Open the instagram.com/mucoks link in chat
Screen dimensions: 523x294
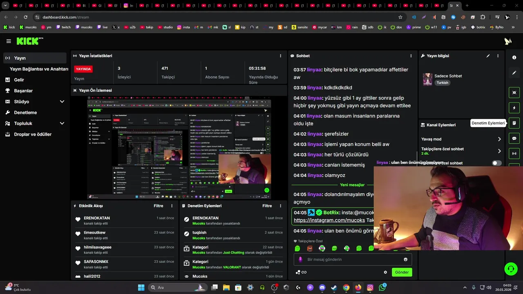329,220
